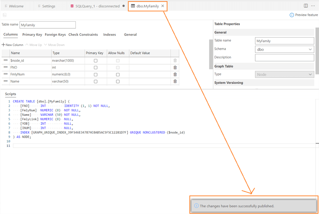Check Primary Key for the Name column
This screenshot has height=214, width=319.
click(95, 81)
